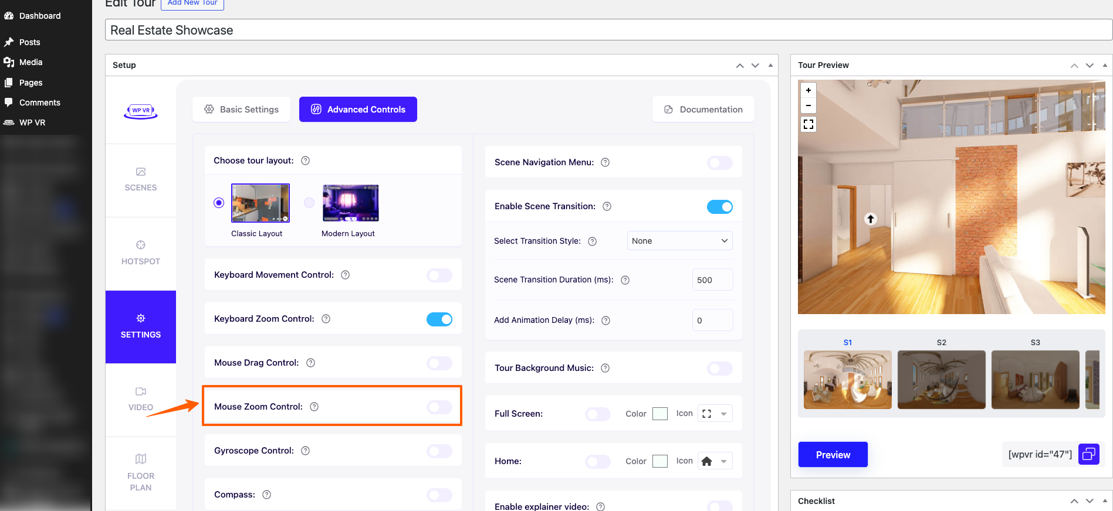The image size is (1113, 511).
Task: Open the Select Transition Style dropdown
Action: [x=679, y=241]
